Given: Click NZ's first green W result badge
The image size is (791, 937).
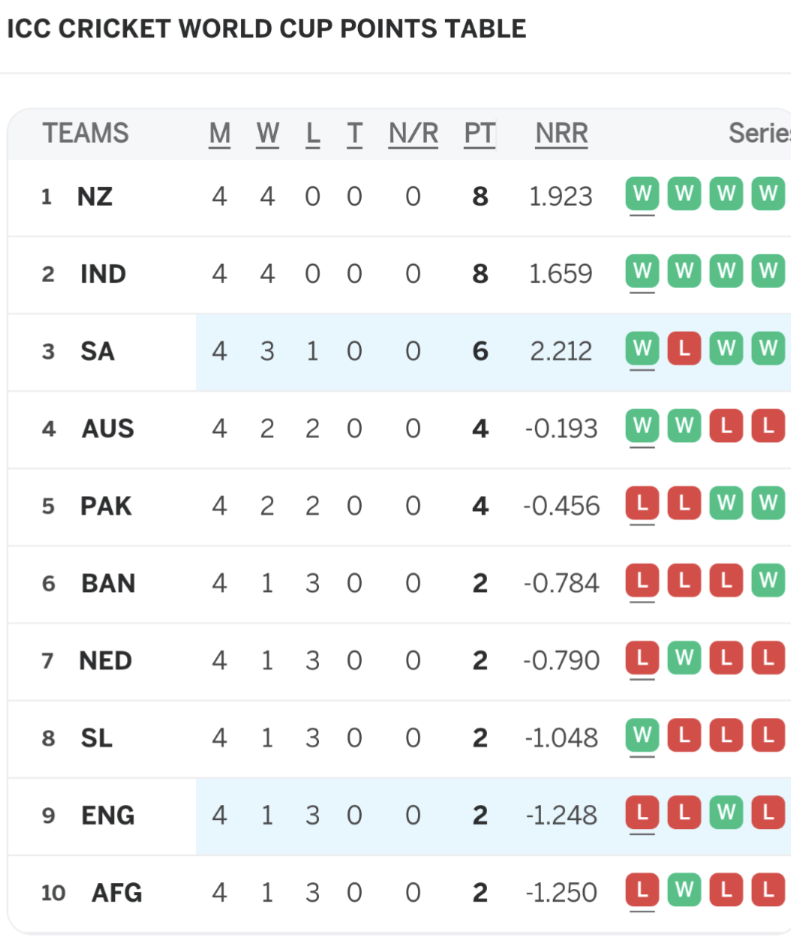Looking at the screenshot, I should (x=642, y=194).
